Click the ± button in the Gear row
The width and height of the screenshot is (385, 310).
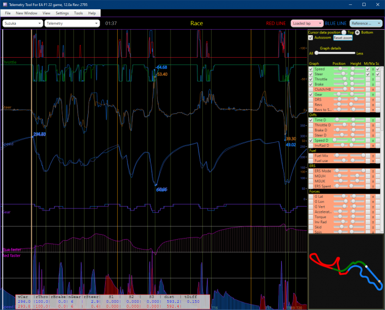[373, 95]
